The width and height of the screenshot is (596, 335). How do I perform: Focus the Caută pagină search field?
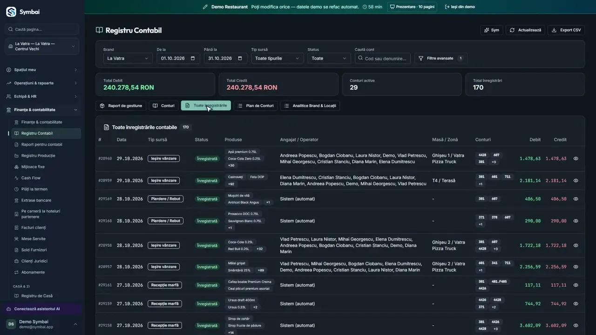[x=42, y=29]
